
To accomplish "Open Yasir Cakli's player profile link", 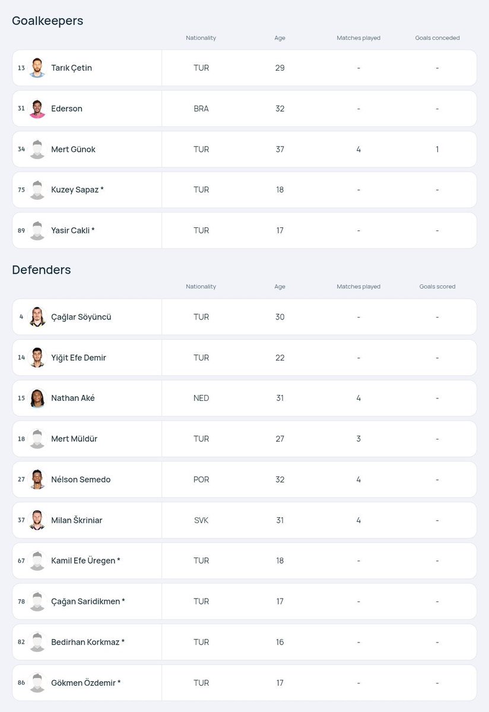I will [x=72, y=230].
